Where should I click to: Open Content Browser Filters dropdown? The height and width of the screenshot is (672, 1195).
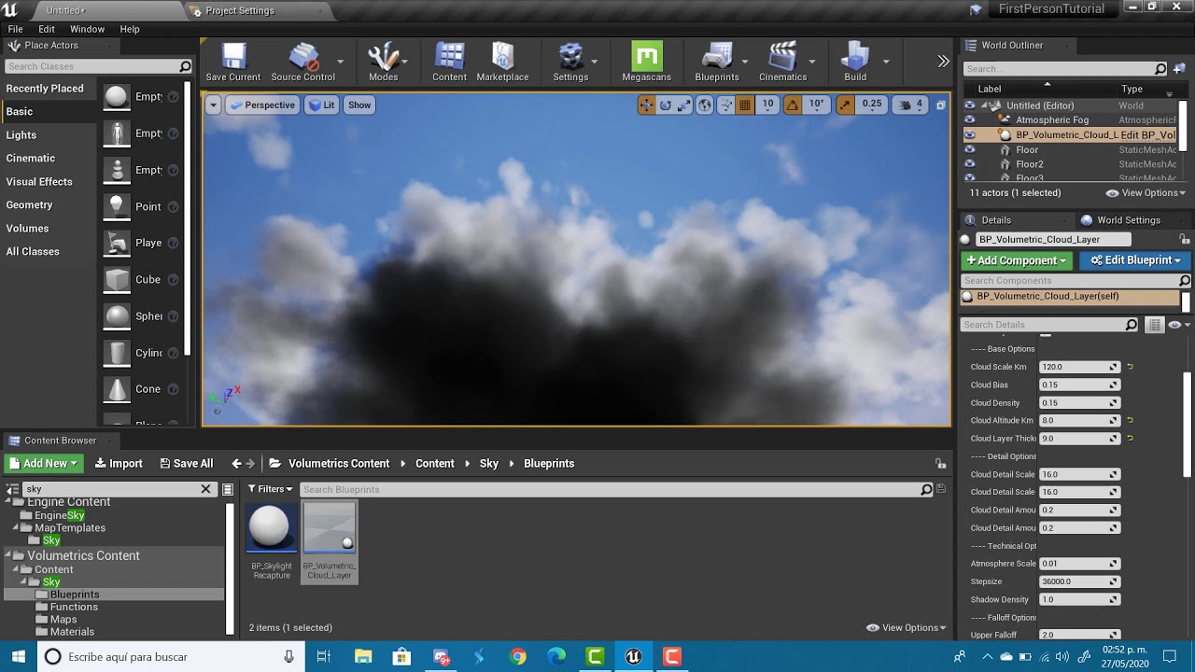tap(270, 489)
